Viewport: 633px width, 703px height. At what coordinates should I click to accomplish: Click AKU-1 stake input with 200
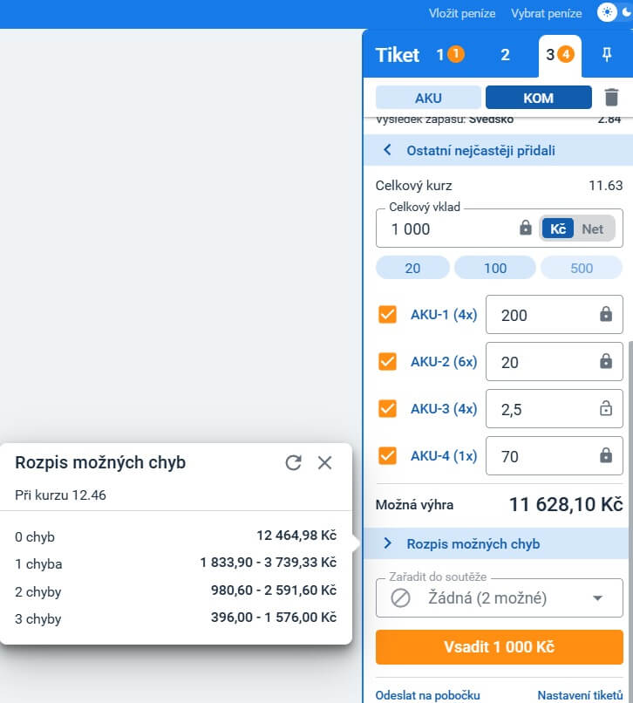(555, 314)
